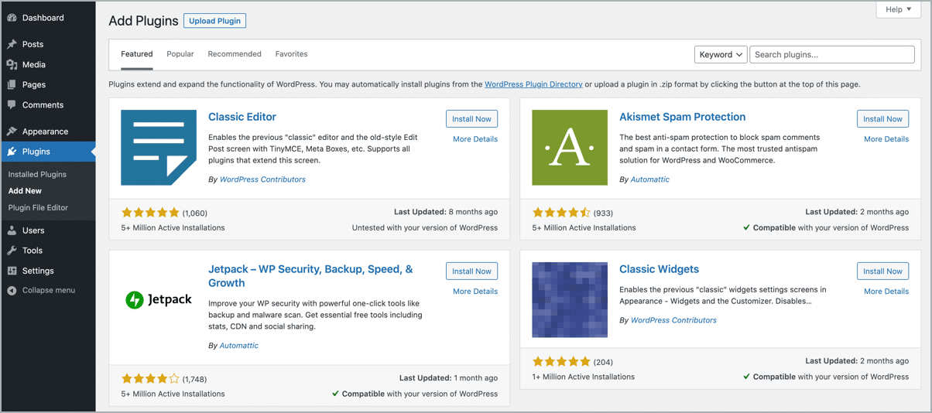Open the Tools menu item

(x=48, y=251)
